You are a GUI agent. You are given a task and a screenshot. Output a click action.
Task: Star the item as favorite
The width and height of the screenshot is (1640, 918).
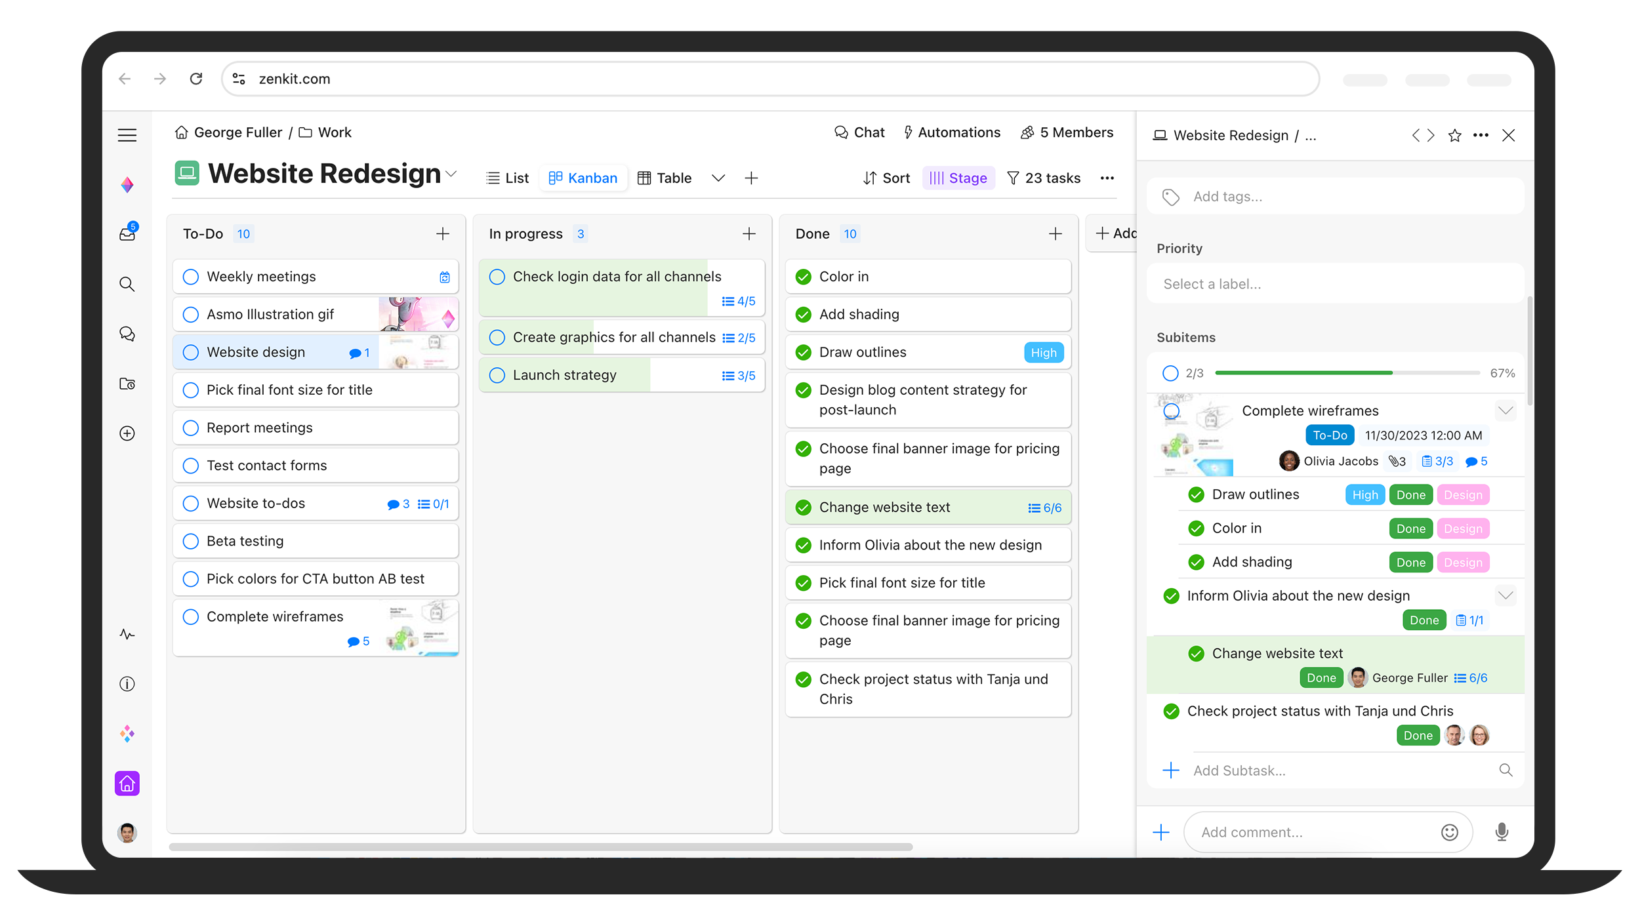click(x=1454, y=135)
